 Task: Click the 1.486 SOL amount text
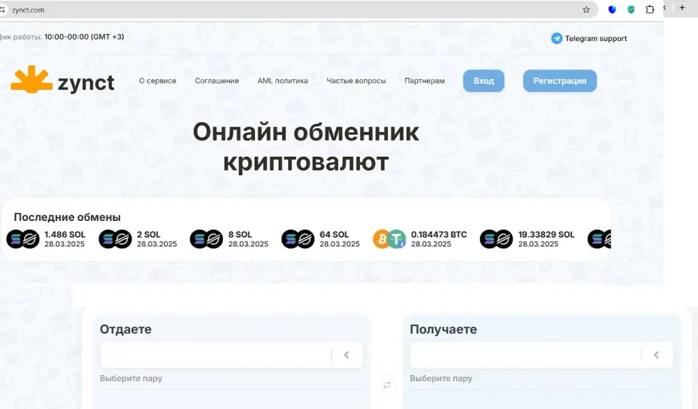point(65,234)
